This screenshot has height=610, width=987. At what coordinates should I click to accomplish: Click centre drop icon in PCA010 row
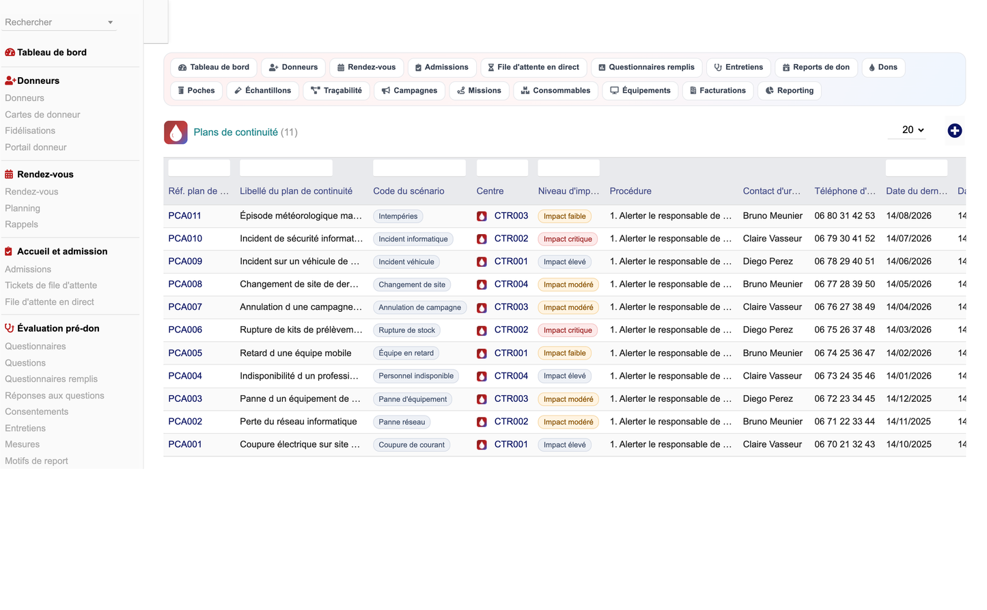482,239
